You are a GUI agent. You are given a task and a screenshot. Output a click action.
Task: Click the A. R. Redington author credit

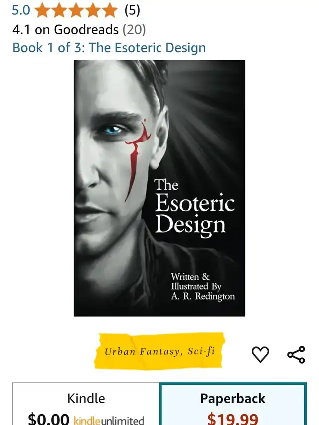(203, 296)
